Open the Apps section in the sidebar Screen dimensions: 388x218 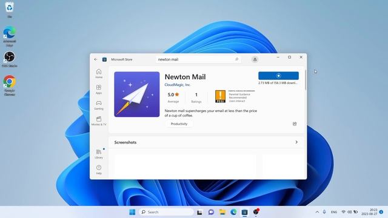click(x=99, y=89)
